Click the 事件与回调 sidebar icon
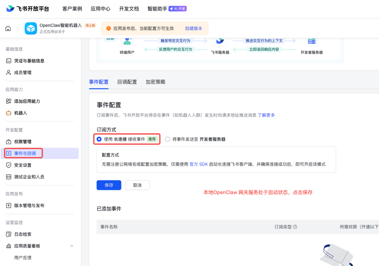This screenshot has height=266, width=379. coord(9,153)
